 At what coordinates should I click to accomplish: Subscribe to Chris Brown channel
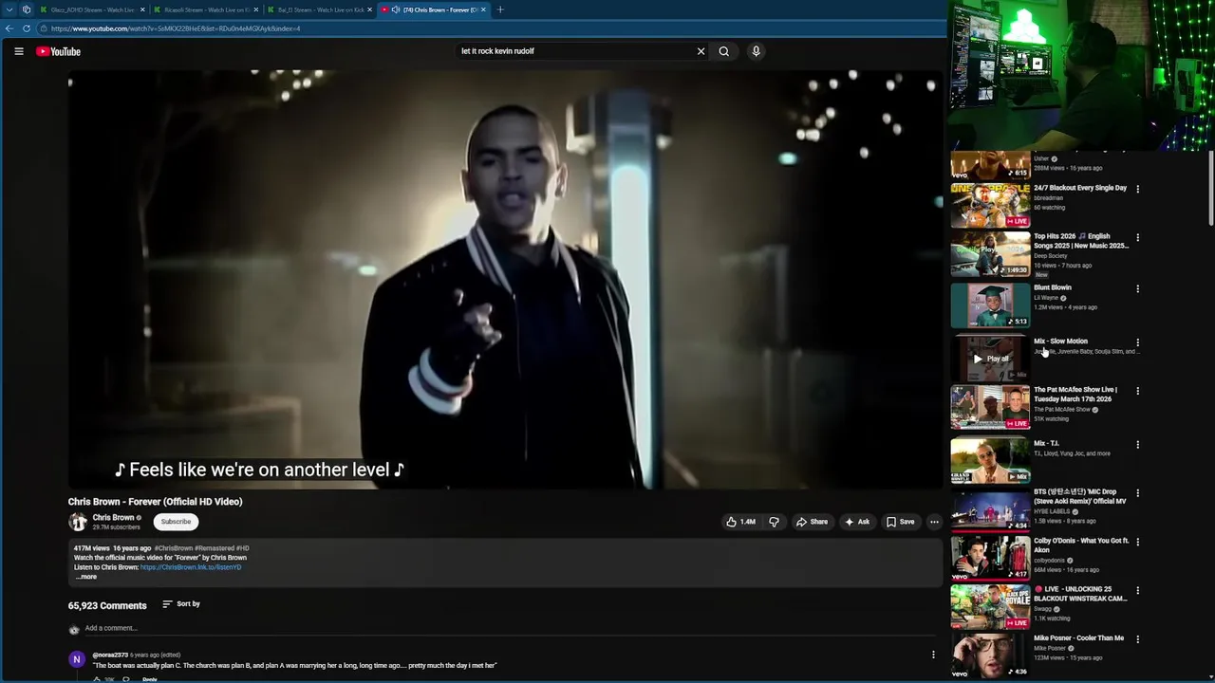(x=176, y=522)
